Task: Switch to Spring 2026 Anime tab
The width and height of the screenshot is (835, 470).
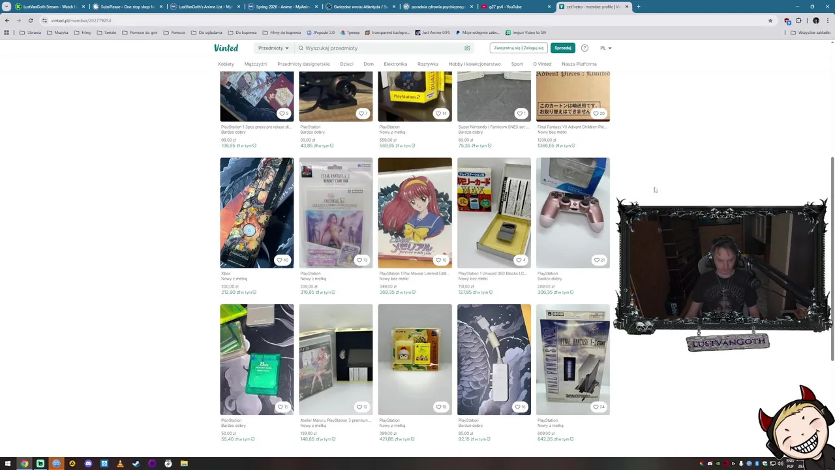Action: click(282, 7)
